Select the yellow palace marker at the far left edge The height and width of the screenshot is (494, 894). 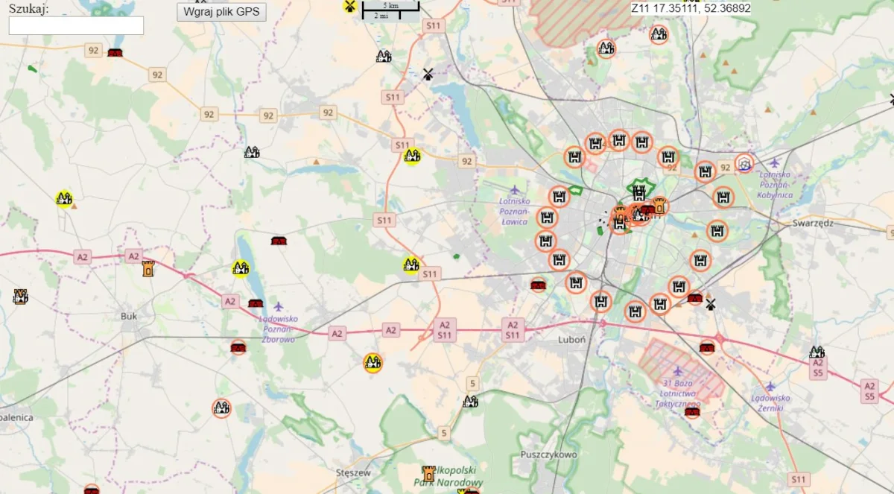click(64, 198)
